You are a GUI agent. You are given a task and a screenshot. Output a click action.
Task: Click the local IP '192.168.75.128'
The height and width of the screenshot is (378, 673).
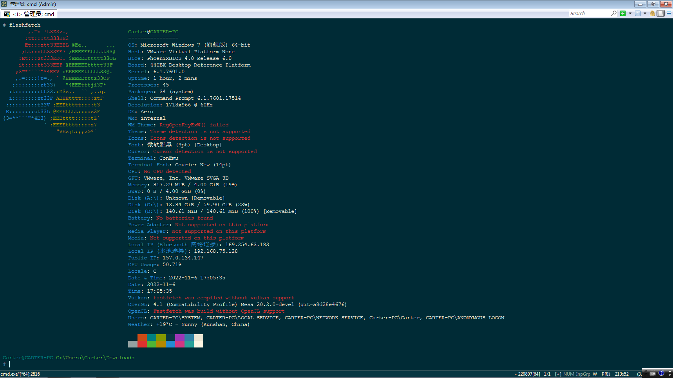[216, 251]
